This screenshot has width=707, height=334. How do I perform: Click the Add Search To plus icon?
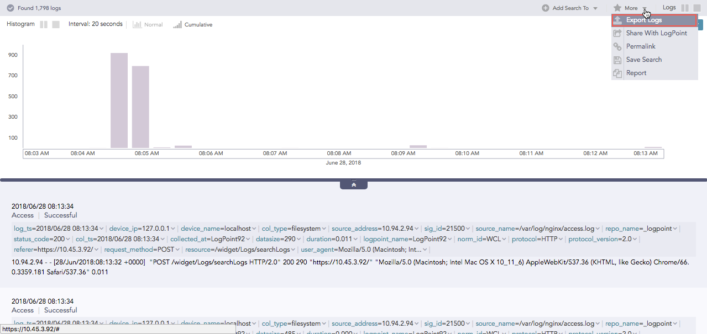[545, 8]
